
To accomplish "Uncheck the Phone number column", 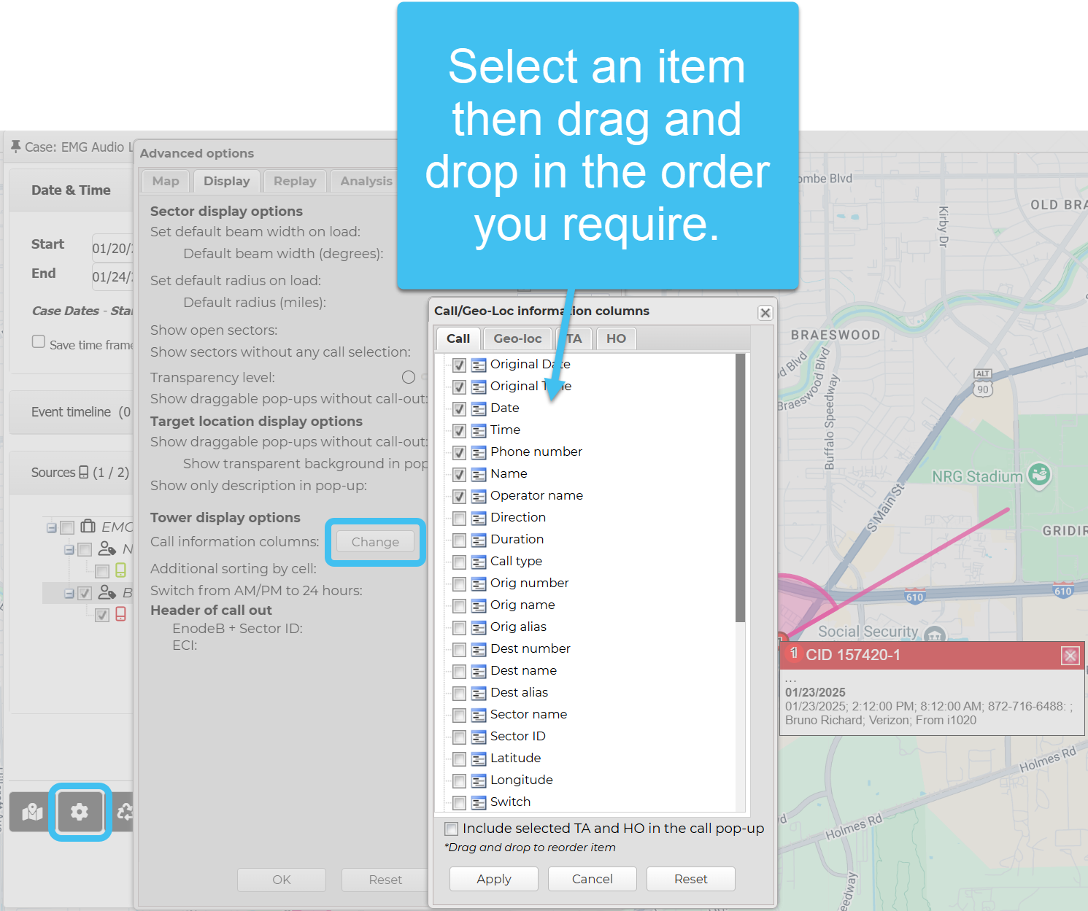I will (459, 453).
